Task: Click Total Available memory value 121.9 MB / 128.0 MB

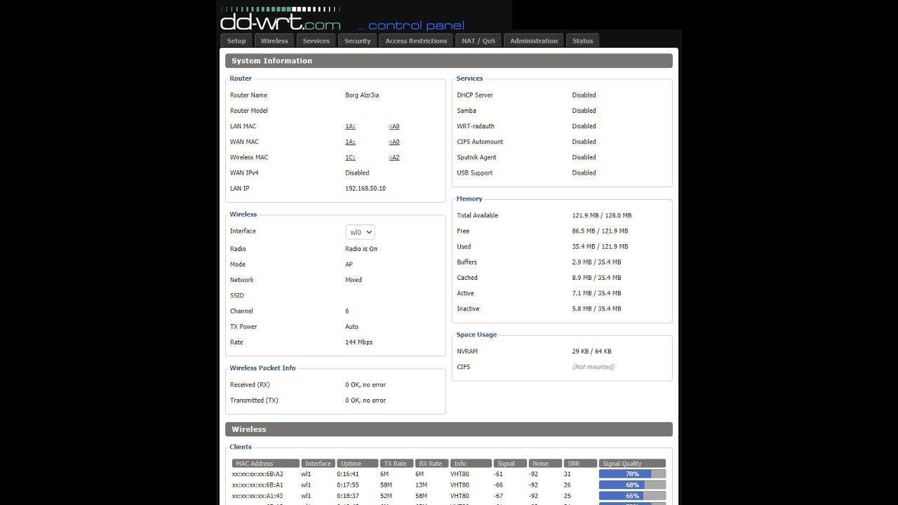Action: [x=602, y=215]
